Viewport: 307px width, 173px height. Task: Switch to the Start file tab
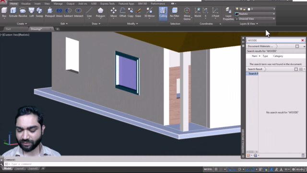[x=8, y=29]
